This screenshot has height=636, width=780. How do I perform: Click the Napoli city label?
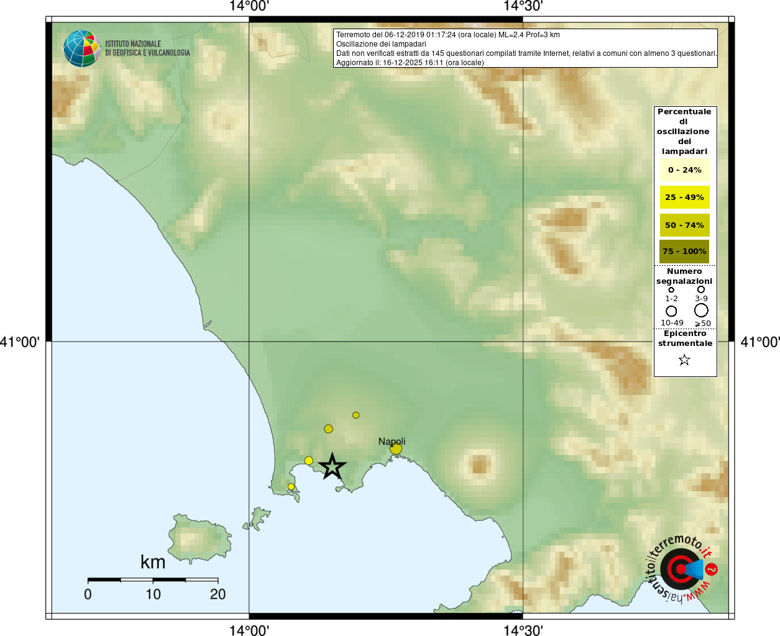pyautogui.click(x=392, y=441)
